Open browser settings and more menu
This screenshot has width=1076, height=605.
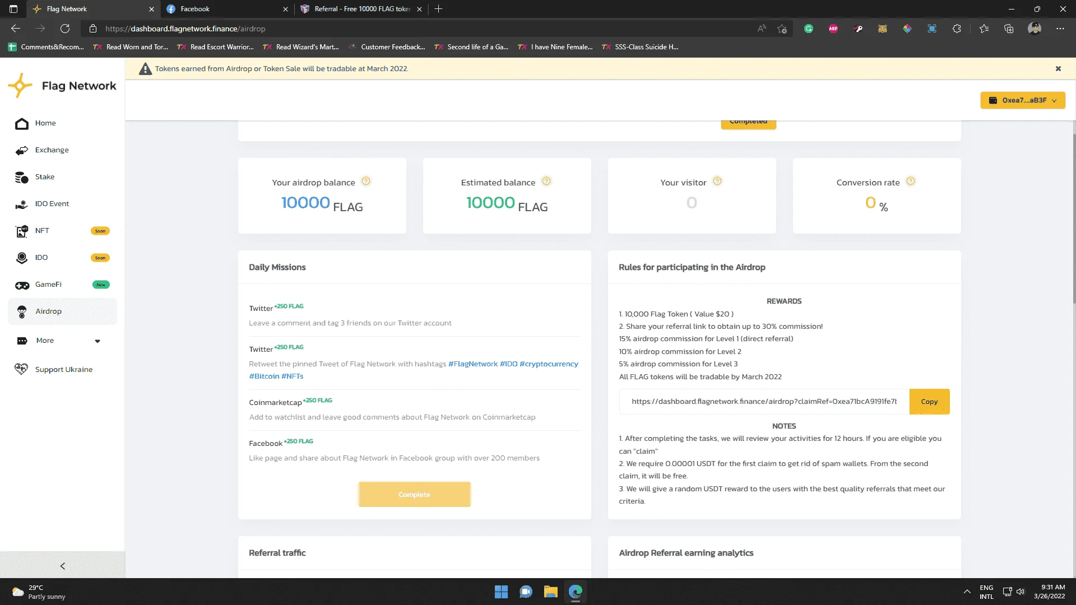coord(1060,29)
